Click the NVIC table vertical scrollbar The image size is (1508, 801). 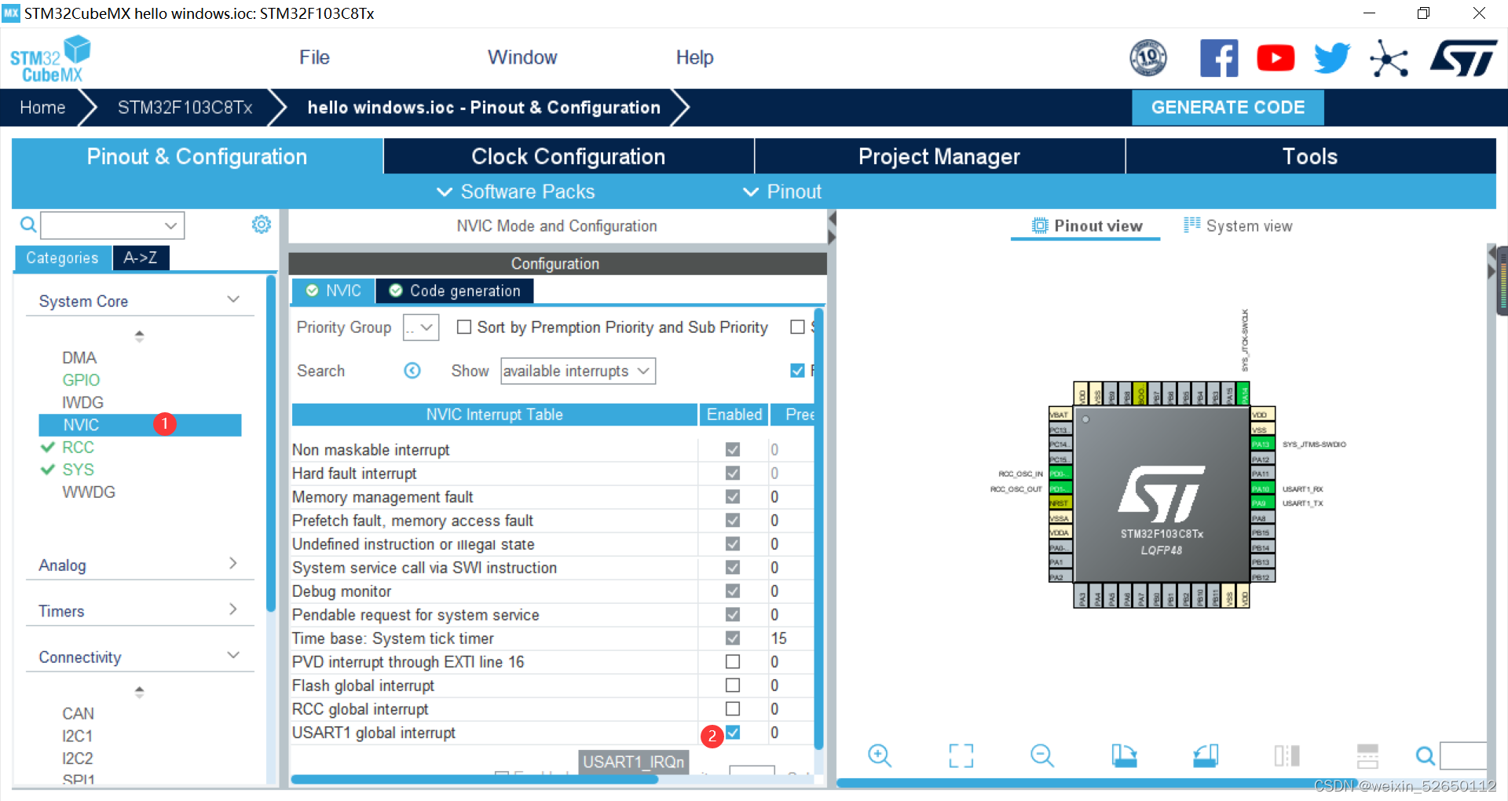[x=818, y=528]
